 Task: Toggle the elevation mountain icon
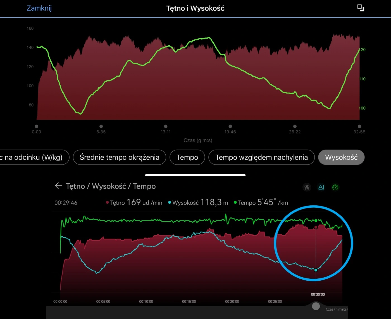321,187
